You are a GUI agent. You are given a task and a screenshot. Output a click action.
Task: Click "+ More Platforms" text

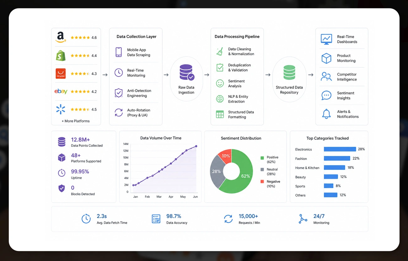point(76,121)
